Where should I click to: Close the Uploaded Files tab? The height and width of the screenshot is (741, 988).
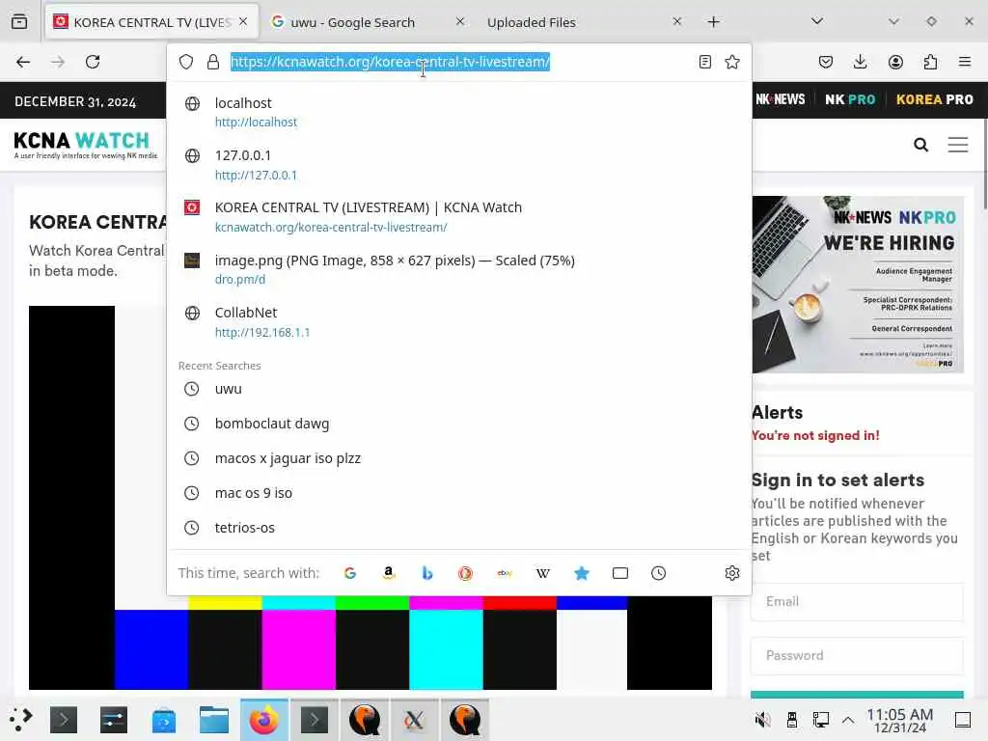(x=676, y=21)
